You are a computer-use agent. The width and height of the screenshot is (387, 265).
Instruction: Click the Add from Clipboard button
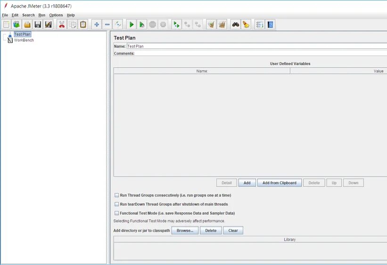click(x=280, y=183)
